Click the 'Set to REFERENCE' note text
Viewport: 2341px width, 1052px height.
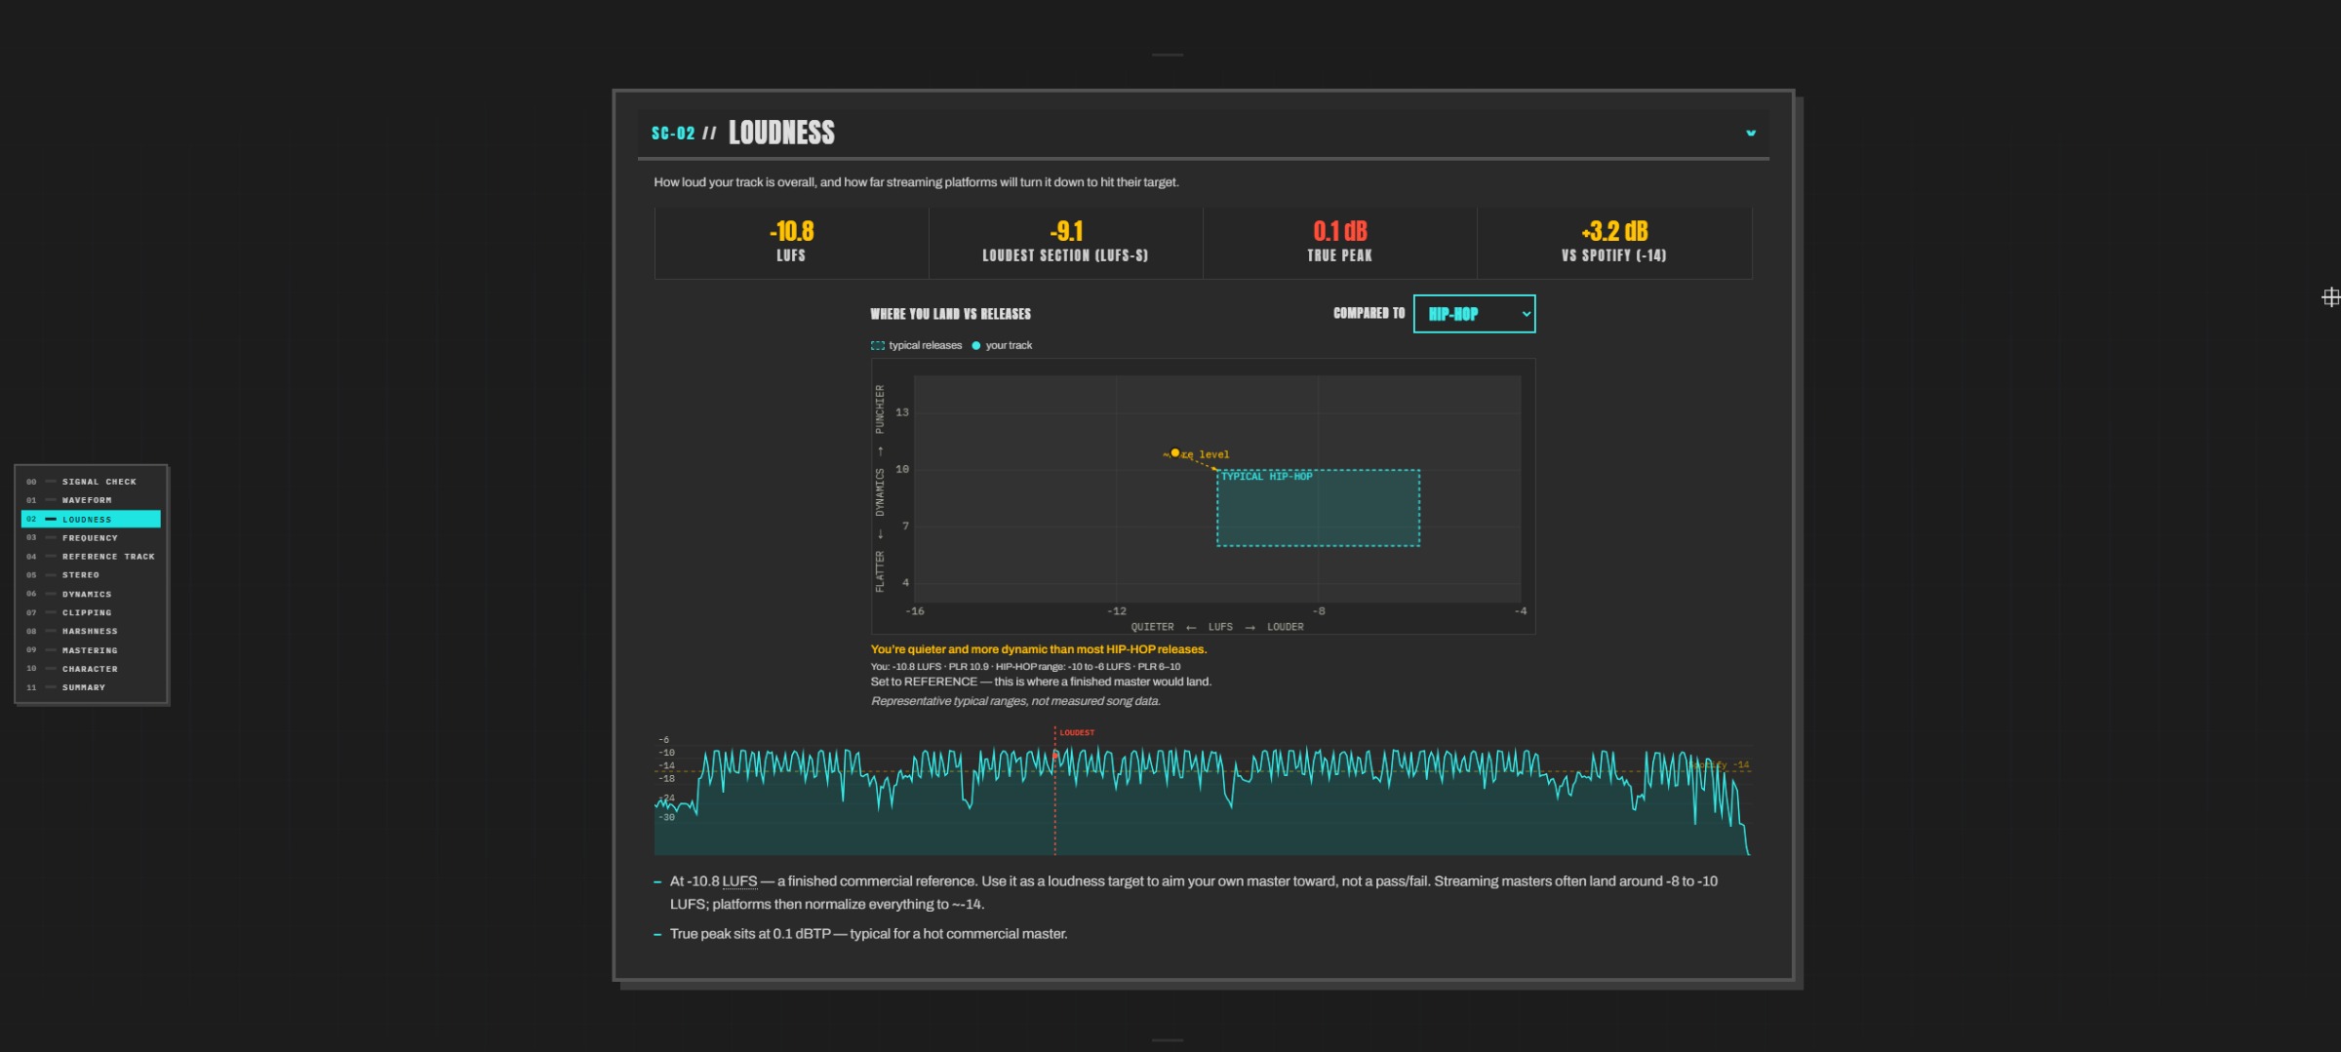pos(1041,682)
